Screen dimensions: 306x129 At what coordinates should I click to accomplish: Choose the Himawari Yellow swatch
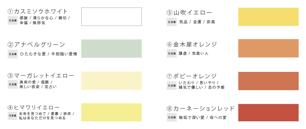pos(111,112)
